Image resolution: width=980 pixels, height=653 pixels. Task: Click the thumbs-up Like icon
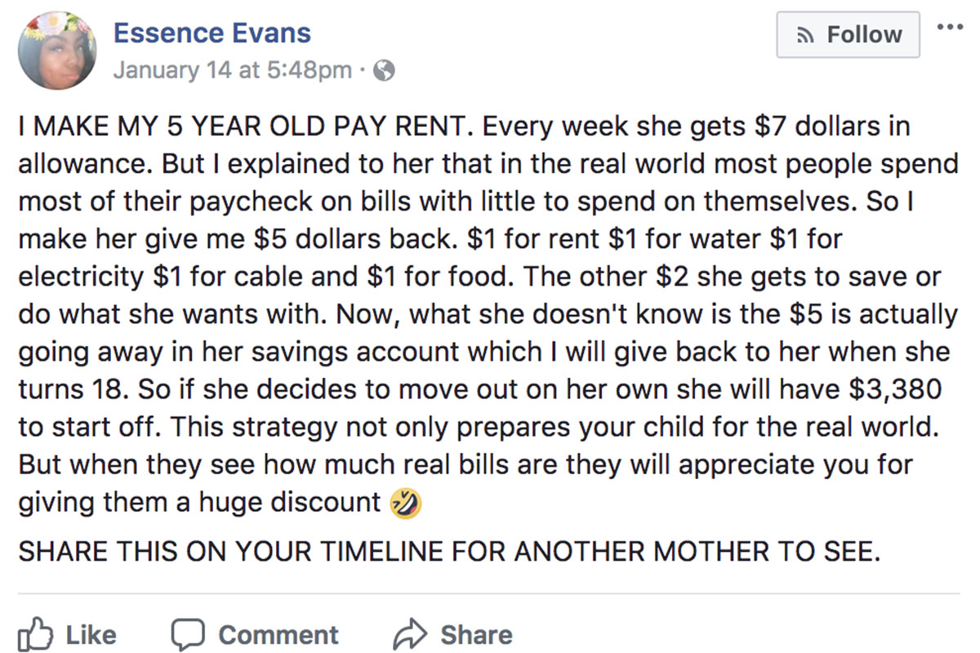click(x=34, y=635)
